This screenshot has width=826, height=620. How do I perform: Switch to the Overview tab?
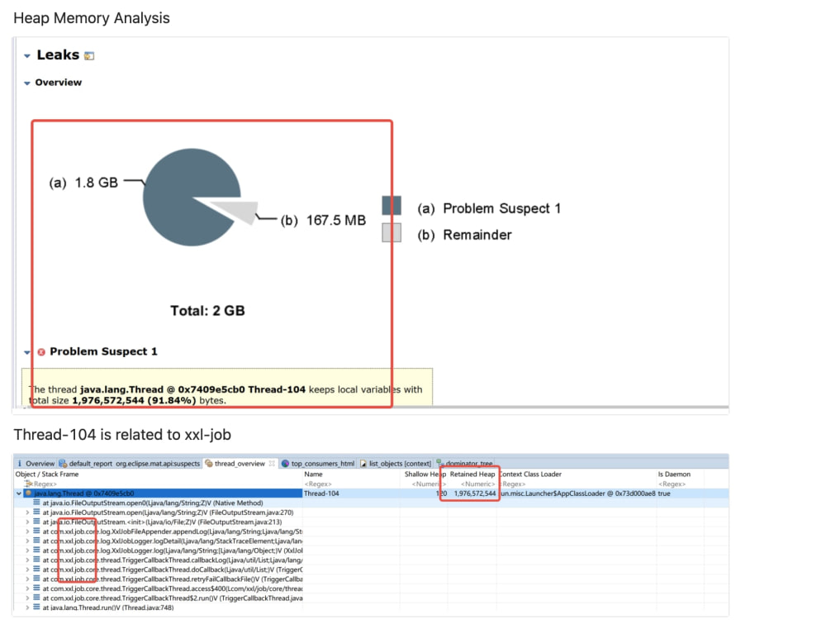(x=36, y=464)
